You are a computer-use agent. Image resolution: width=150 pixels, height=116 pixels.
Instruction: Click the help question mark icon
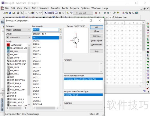pyautogui.click(x=118, y=13)
